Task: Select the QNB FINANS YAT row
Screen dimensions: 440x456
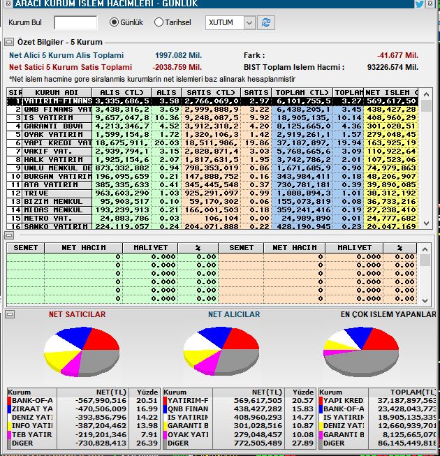Action: coord(212,110)
